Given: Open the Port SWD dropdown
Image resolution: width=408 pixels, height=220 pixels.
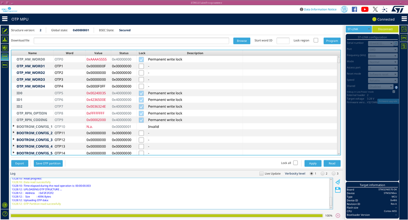Looking at the screenshot, I should click(383, 49).
